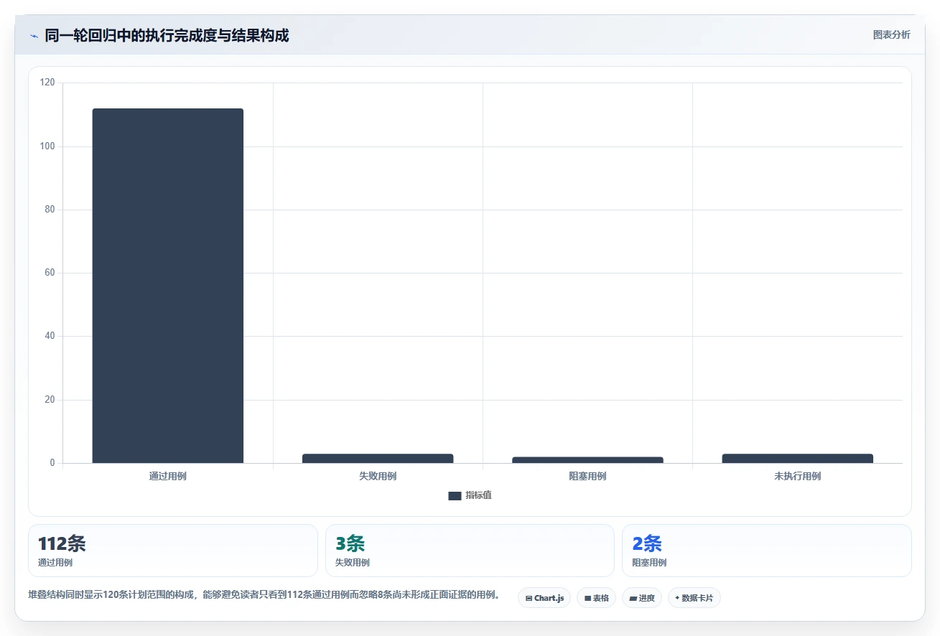
Task: Click the 阻塞用例 bar in the chart
Action: [x=587, y=459]
